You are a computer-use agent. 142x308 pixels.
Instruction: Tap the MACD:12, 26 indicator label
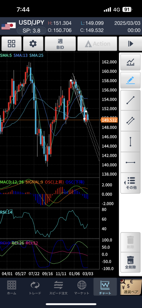tap(12, 182)
